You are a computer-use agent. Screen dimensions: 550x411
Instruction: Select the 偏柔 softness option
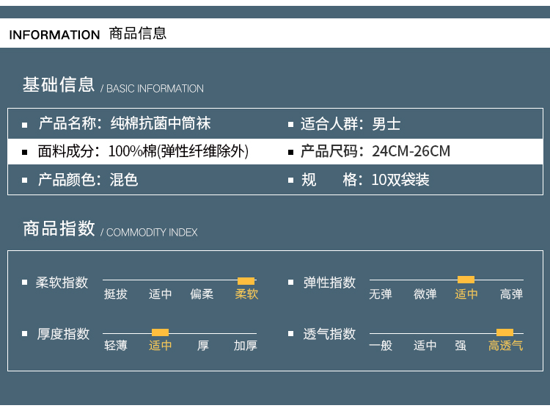[x=202, y=294]
